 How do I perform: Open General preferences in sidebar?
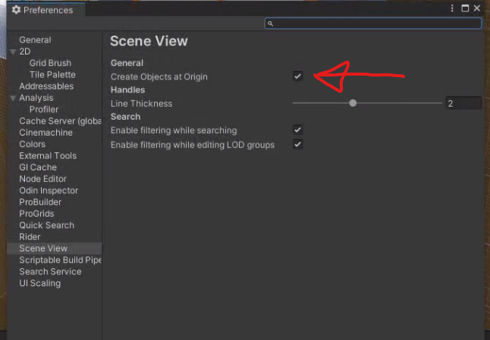coord(35,40)
